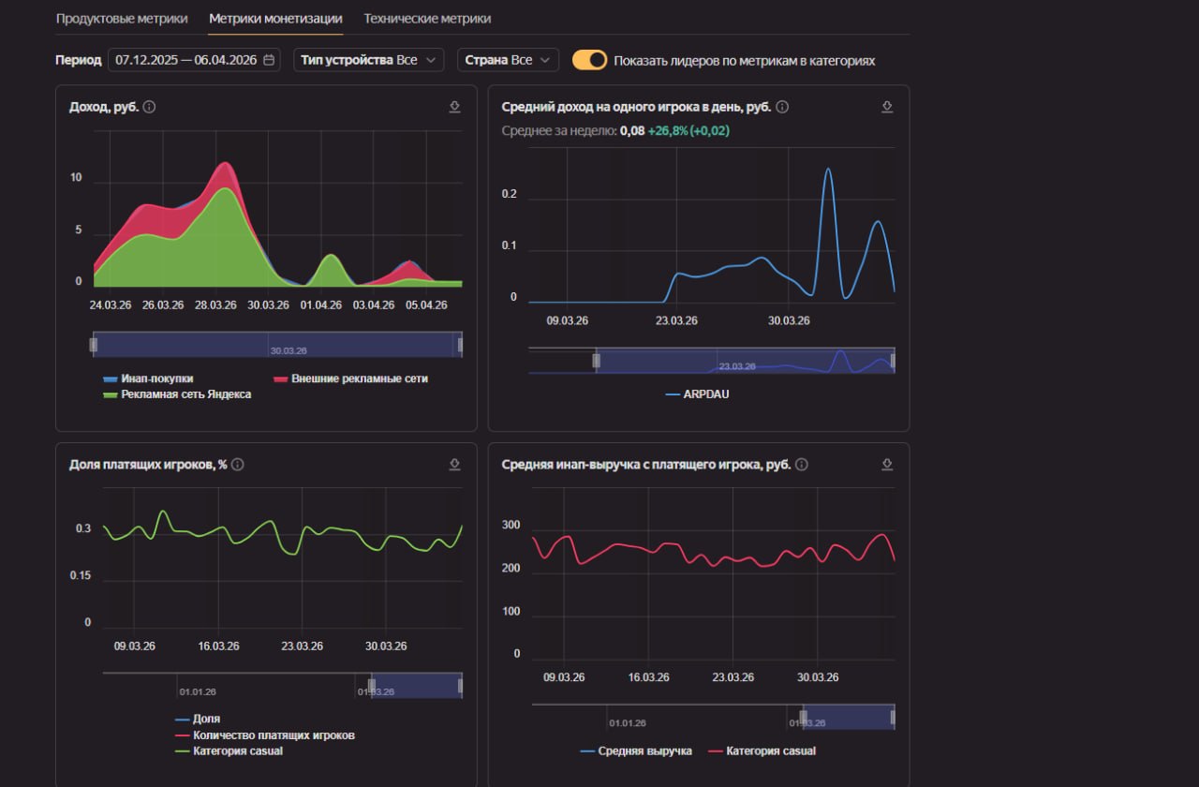View info icon for Средняя инап-выручка с платящего игрока
1199x787 pixels.
click(x=802, y=465)
